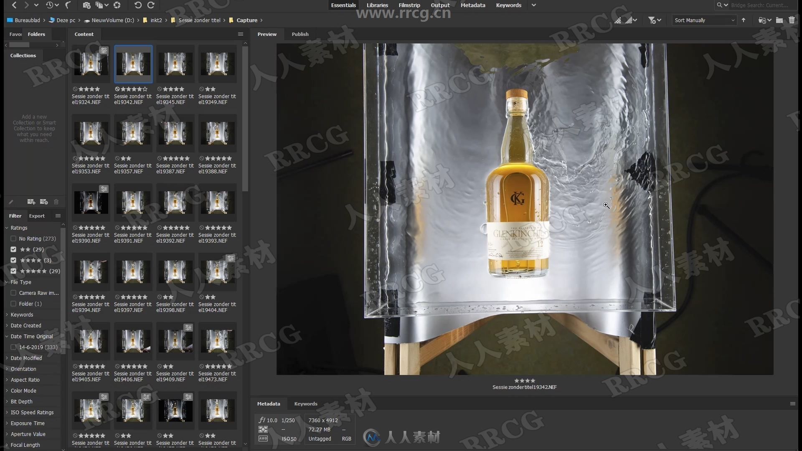Click New Collection icon

point(31,202)
